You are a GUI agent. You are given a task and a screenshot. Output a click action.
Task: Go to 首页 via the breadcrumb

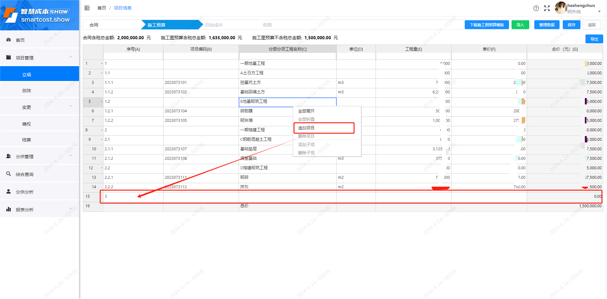tap(102, 8)
